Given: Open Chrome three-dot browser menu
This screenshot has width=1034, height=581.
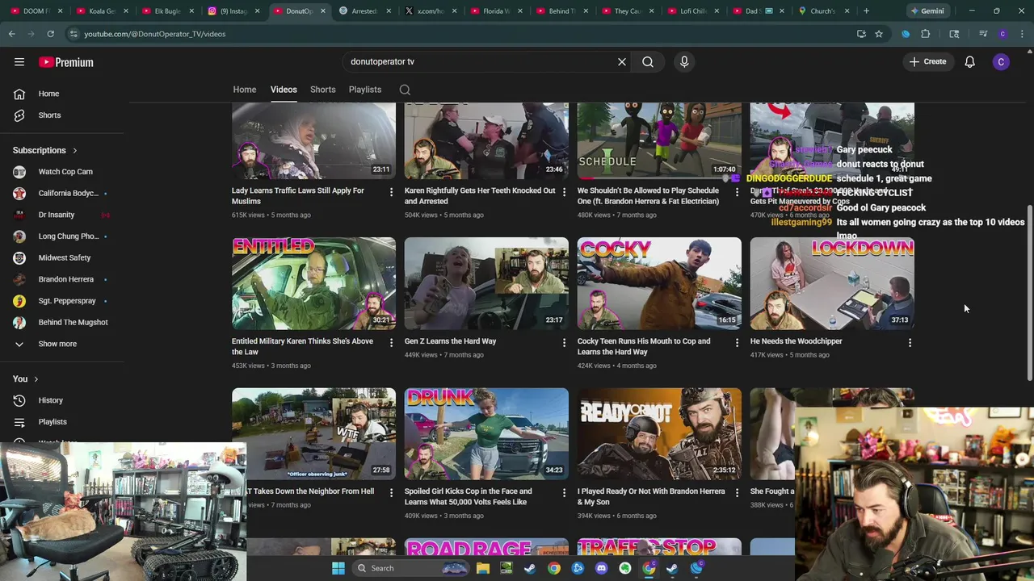Looking at the screenshot, I should (x=1022, y=34).
